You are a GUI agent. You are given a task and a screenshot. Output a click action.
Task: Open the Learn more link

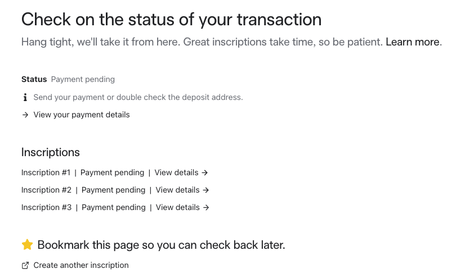414,42
